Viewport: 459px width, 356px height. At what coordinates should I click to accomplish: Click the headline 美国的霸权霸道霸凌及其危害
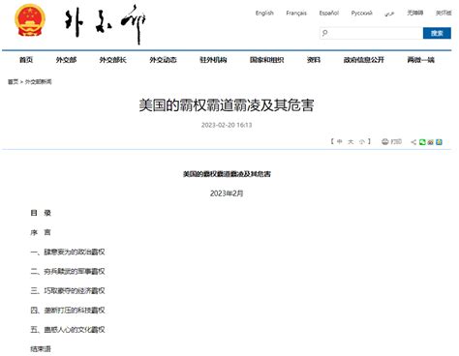click(227, 105)
